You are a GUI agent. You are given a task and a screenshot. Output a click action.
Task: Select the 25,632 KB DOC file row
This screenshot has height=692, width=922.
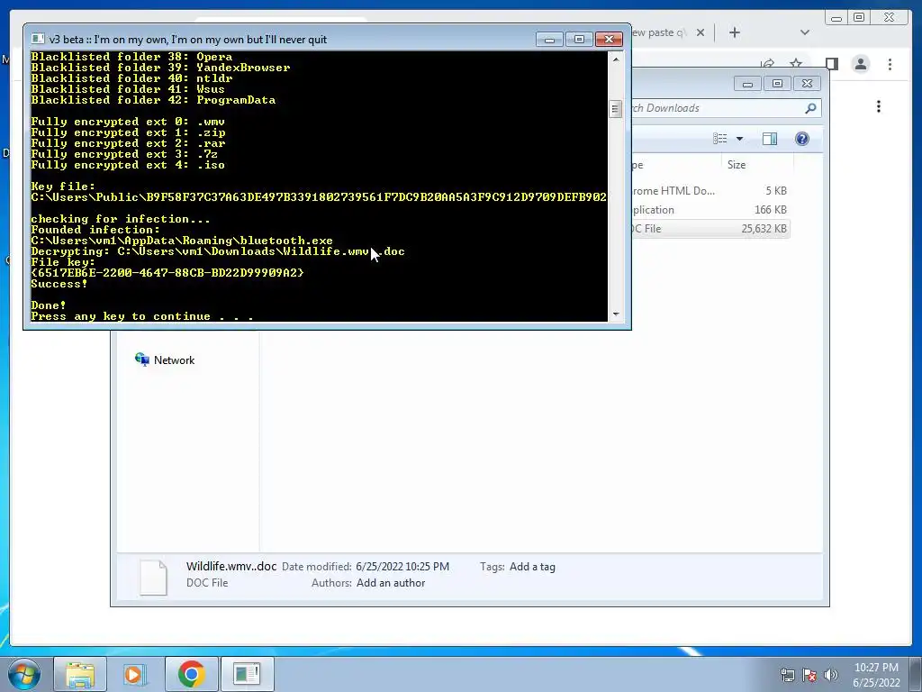[710, 229]
